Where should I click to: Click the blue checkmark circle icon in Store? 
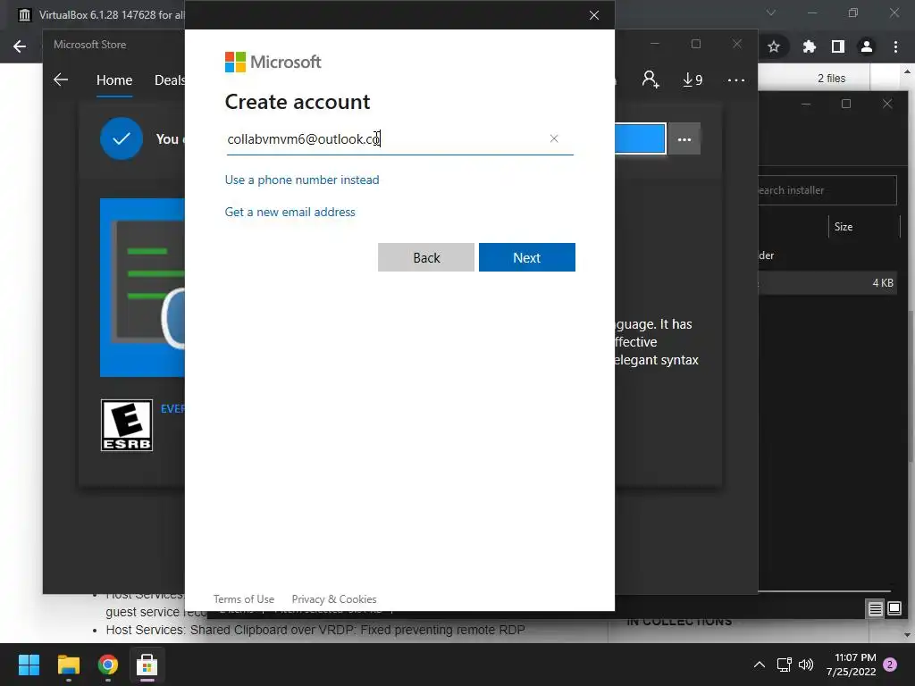point(122,138)
